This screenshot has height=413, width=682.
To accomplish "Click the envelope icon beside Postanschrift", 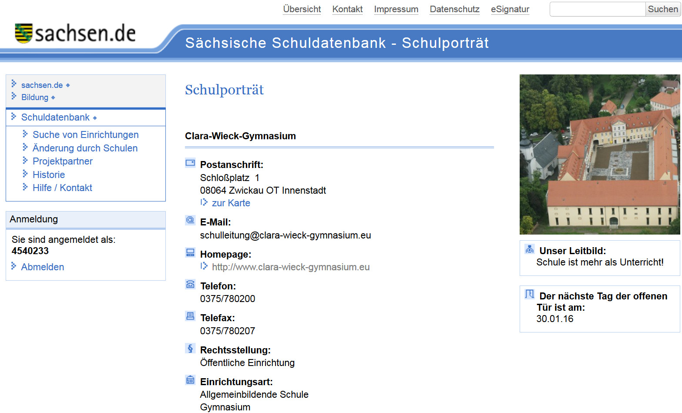I will pos(190,163).
